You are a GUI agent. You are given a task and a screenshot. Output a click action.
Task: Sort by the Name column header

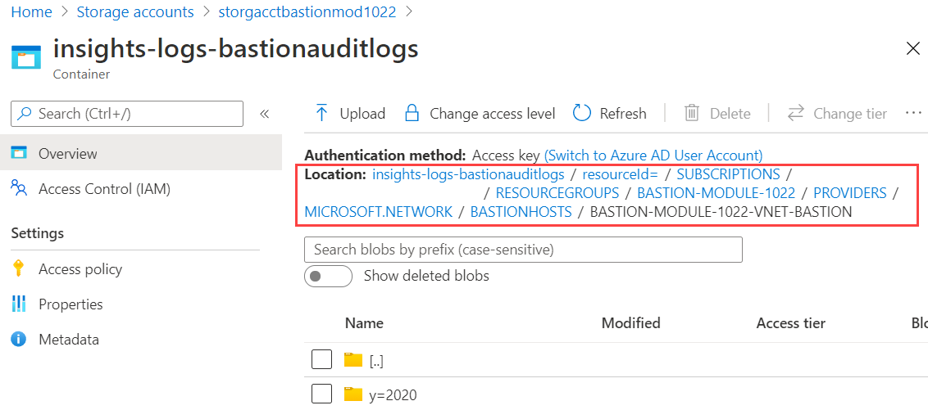[364, 323]
